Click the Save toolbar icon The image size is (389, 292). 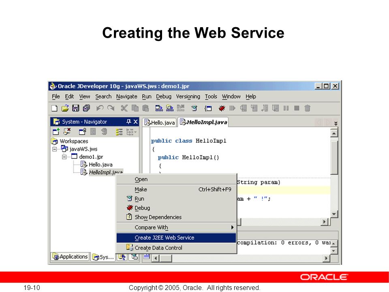pos(76,108)
